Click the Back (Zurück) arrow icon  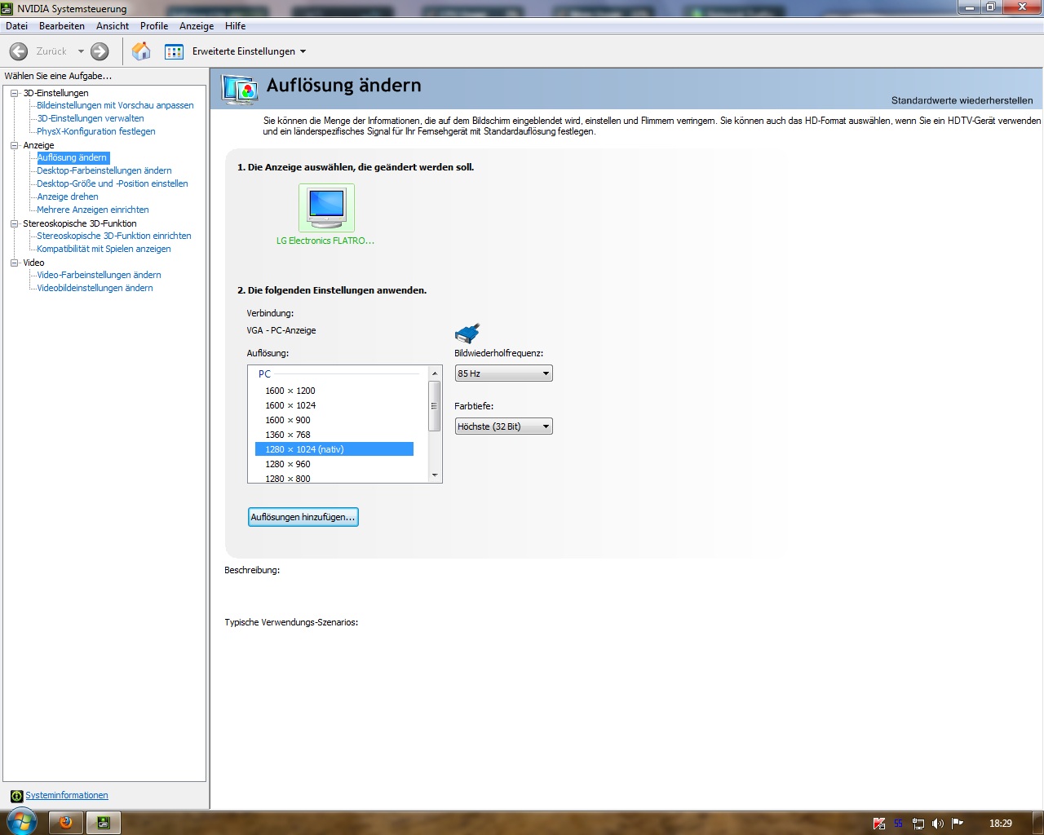[x=19, y=51]
